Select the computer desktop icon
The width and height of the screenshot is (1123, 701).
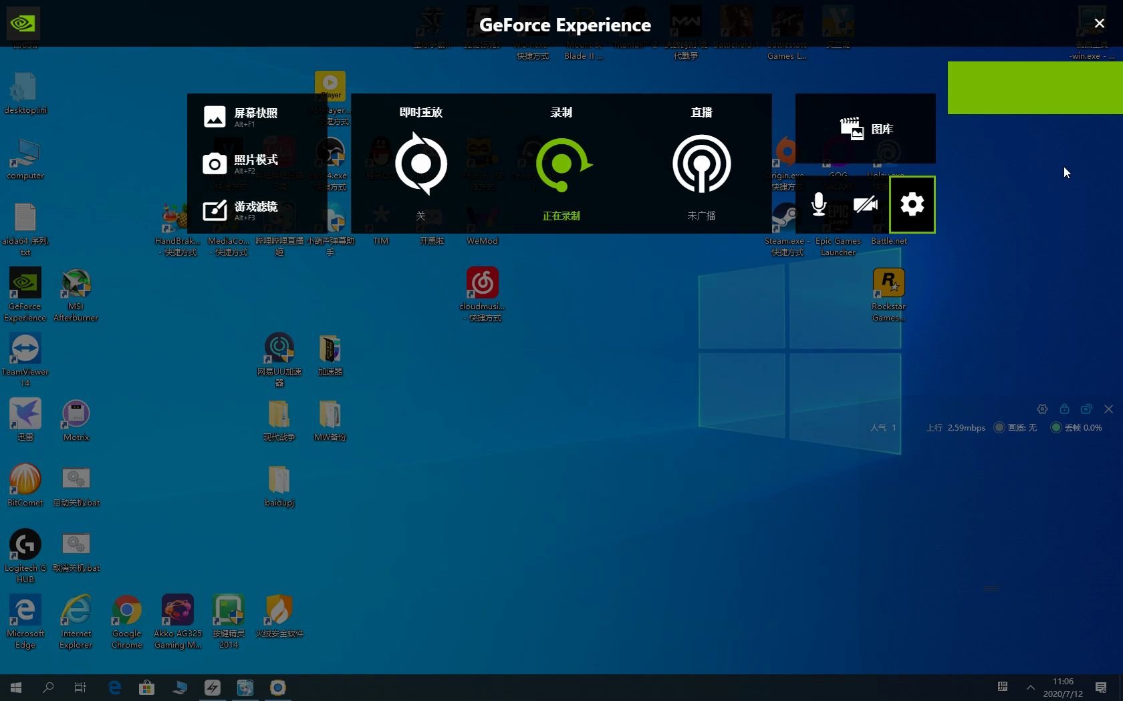point(25,158)
